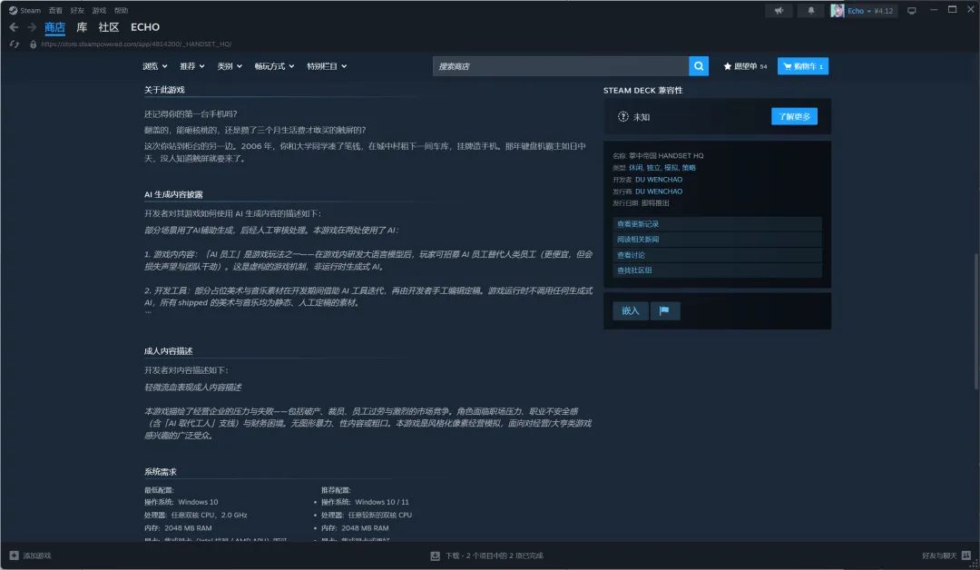The height and width of the screenshot is (570, 980).
Task: Click the 发行日期 即将推出 text
Action: coord(641,203)
